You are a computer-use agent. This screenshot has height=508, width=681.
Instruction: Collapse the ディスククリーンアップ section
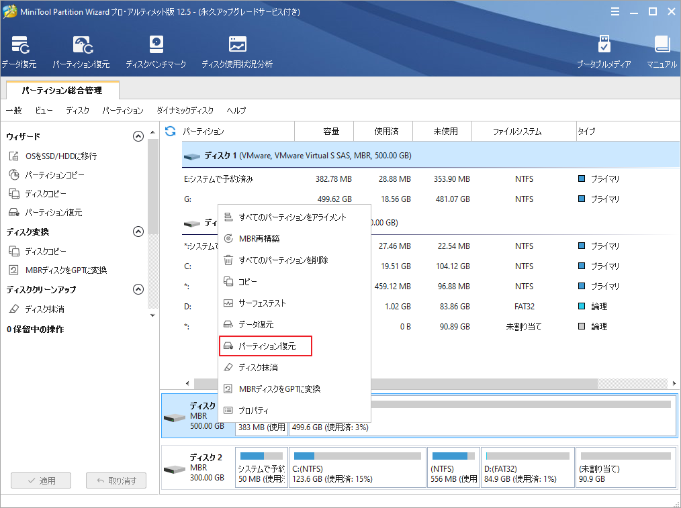(139, 289)
